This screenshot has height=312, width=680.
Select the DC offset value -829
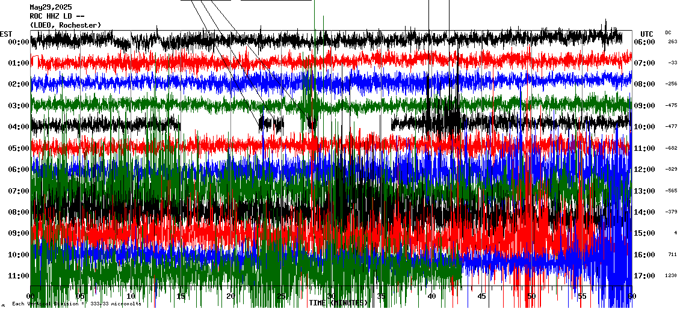point(671,169)
